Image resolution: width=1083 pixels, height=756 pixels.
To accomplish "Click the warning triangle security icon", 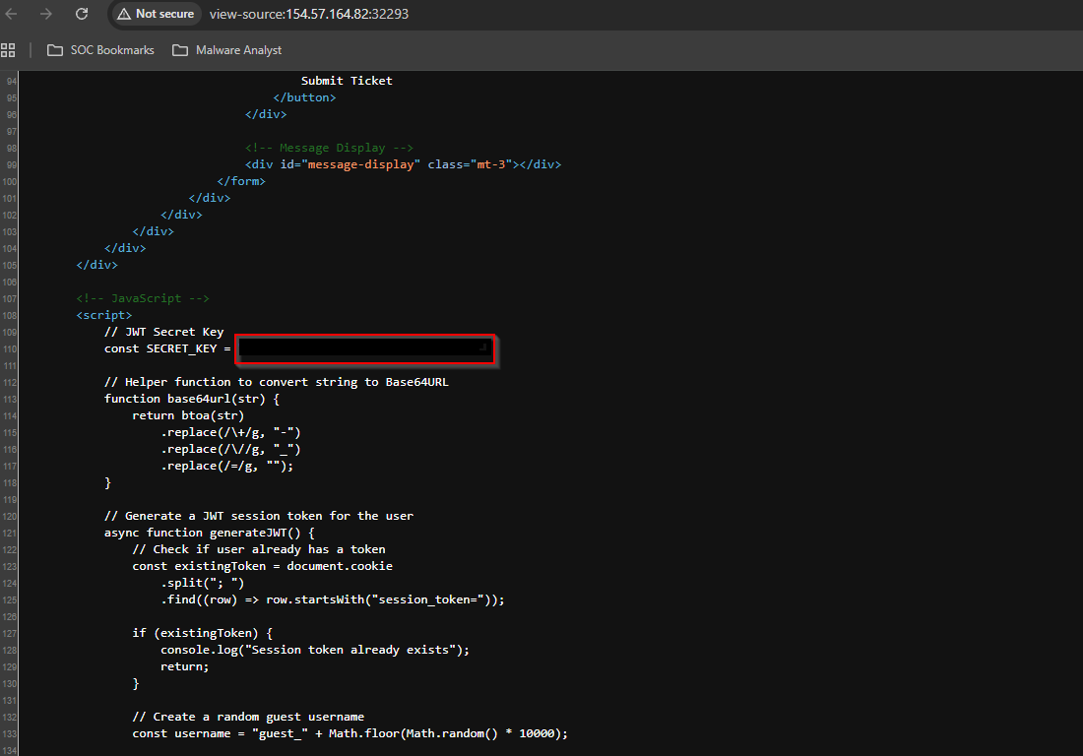I will point(124,14).
